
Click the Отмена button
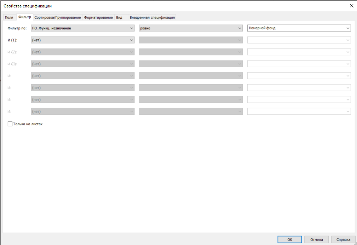[316, 239]
